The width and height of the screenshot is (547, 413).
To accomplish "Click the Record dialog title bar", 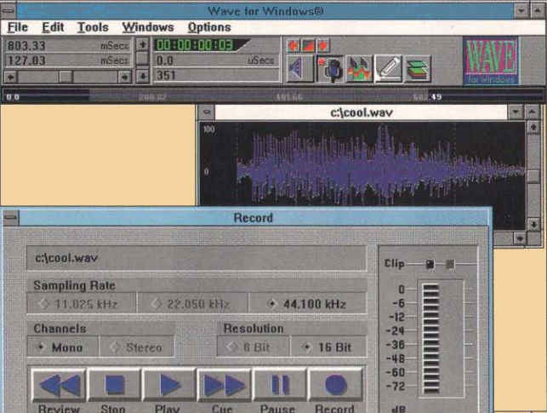I will (254, 218).
